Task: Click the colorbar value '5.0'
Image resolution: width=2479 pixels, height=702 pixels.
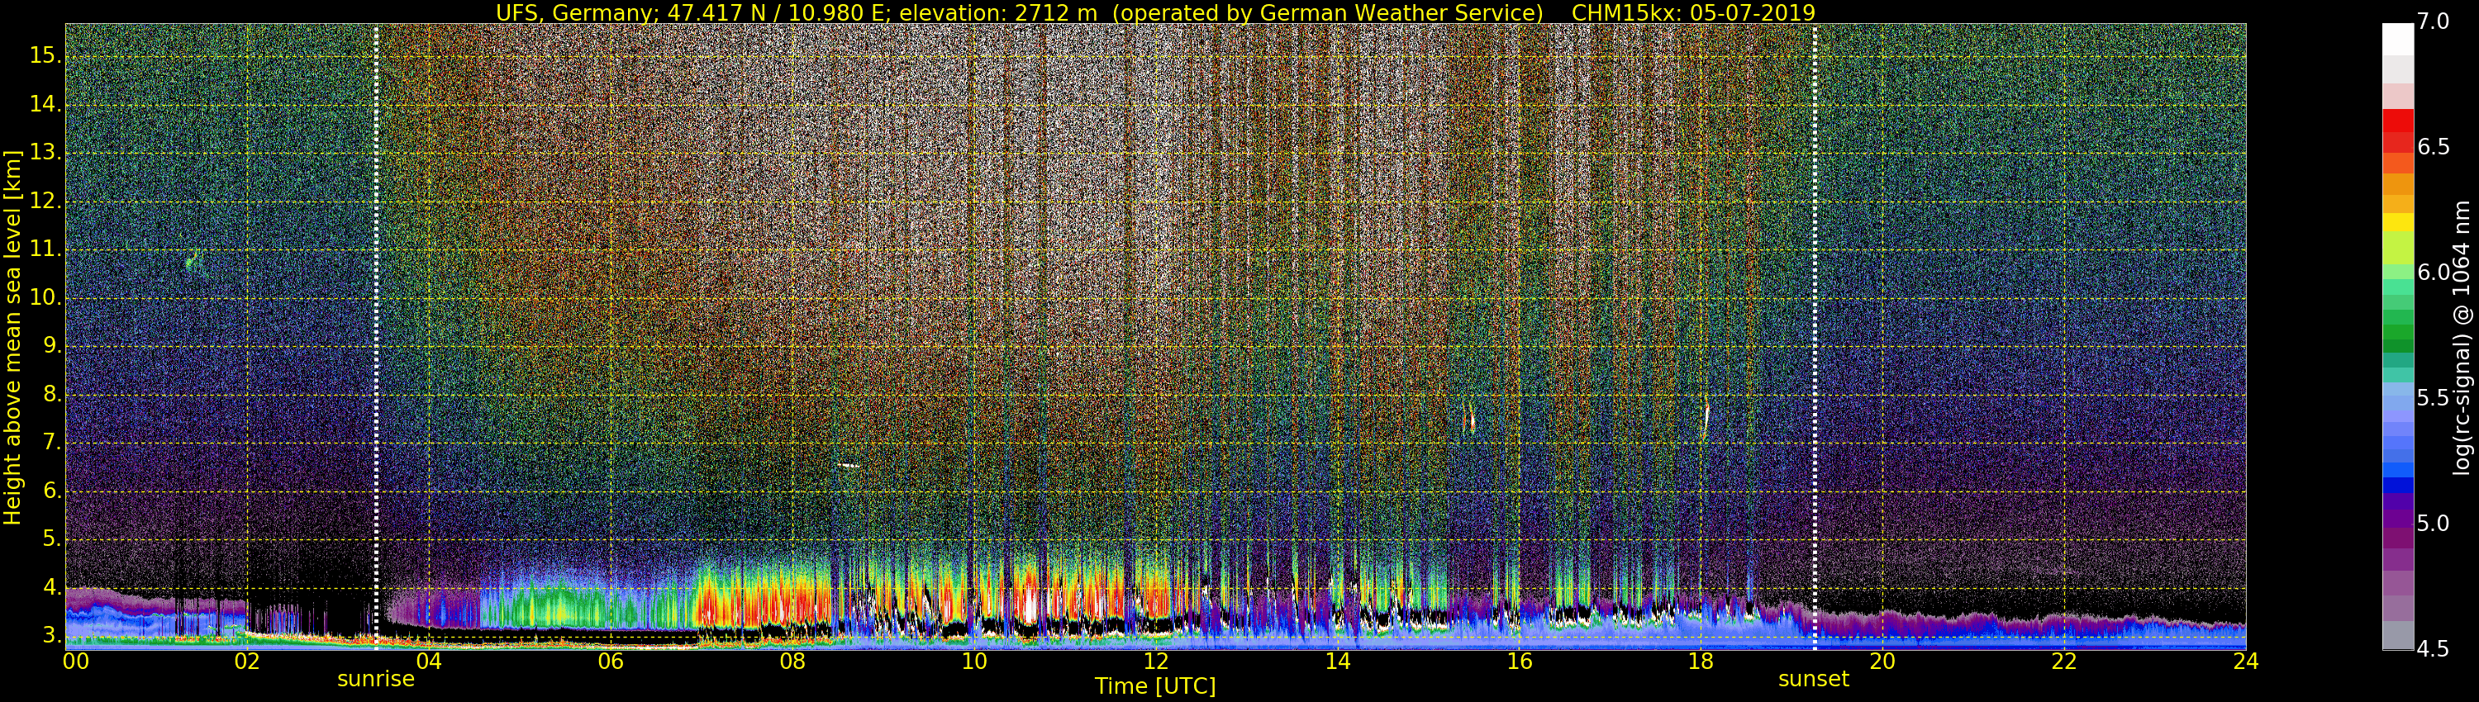Action: point(2434,523)
